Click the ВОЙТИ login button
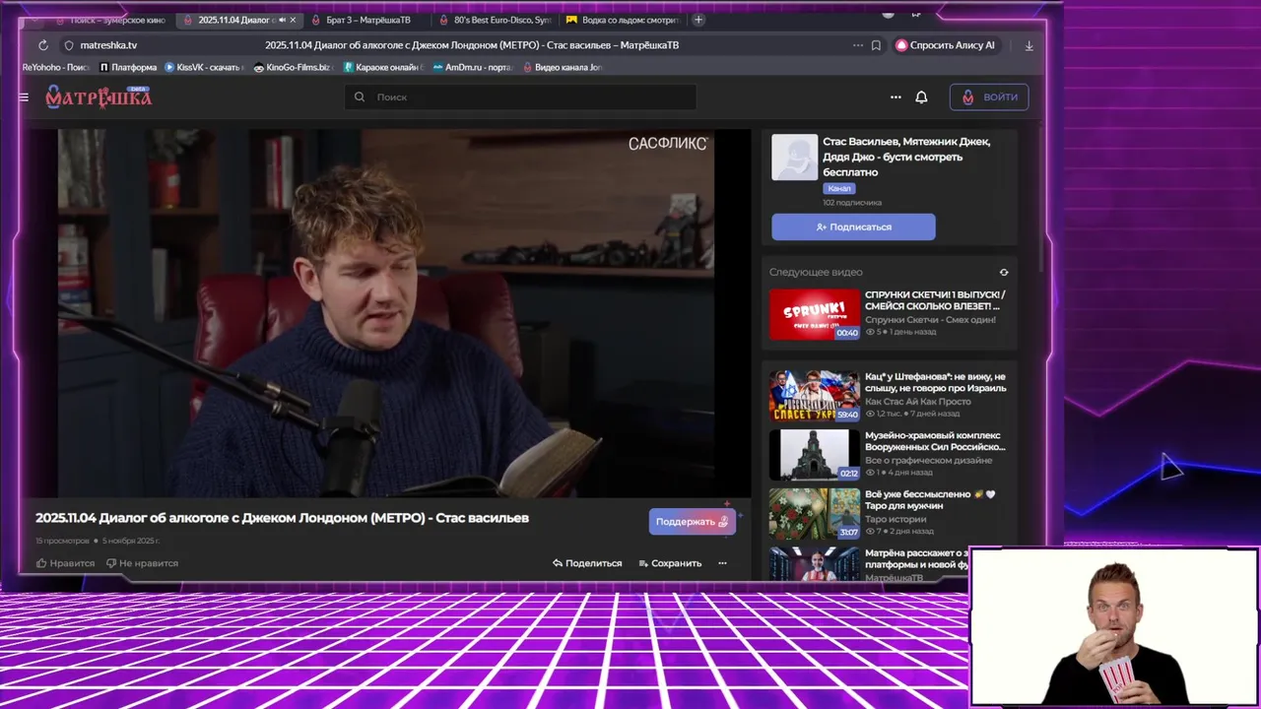 [989, 97]
